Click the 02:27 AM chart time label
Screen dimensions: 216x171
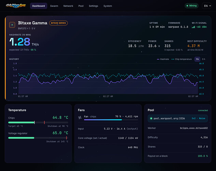[108, 96]
